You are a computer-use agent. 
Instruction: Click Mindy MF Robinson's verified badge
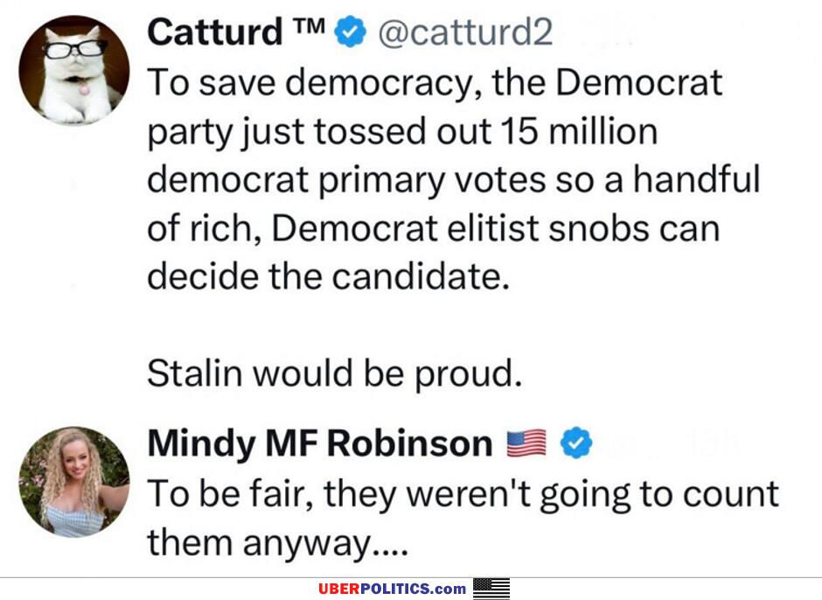576,444
